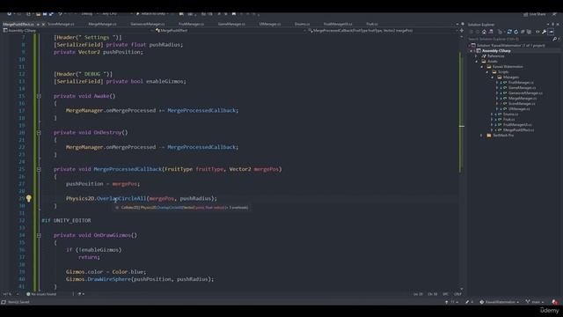Select ScoreManager.cs in Solution Explorer tree

[522, 104]
